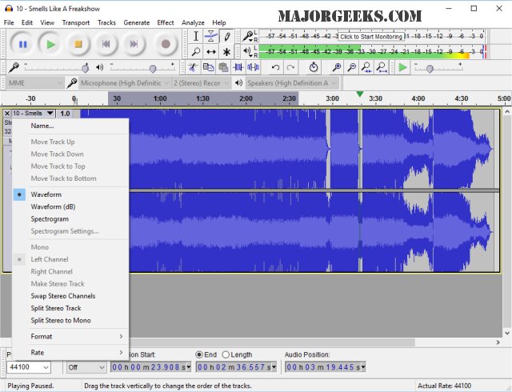Click the green playhead marker on timeline

coord(359,94)
